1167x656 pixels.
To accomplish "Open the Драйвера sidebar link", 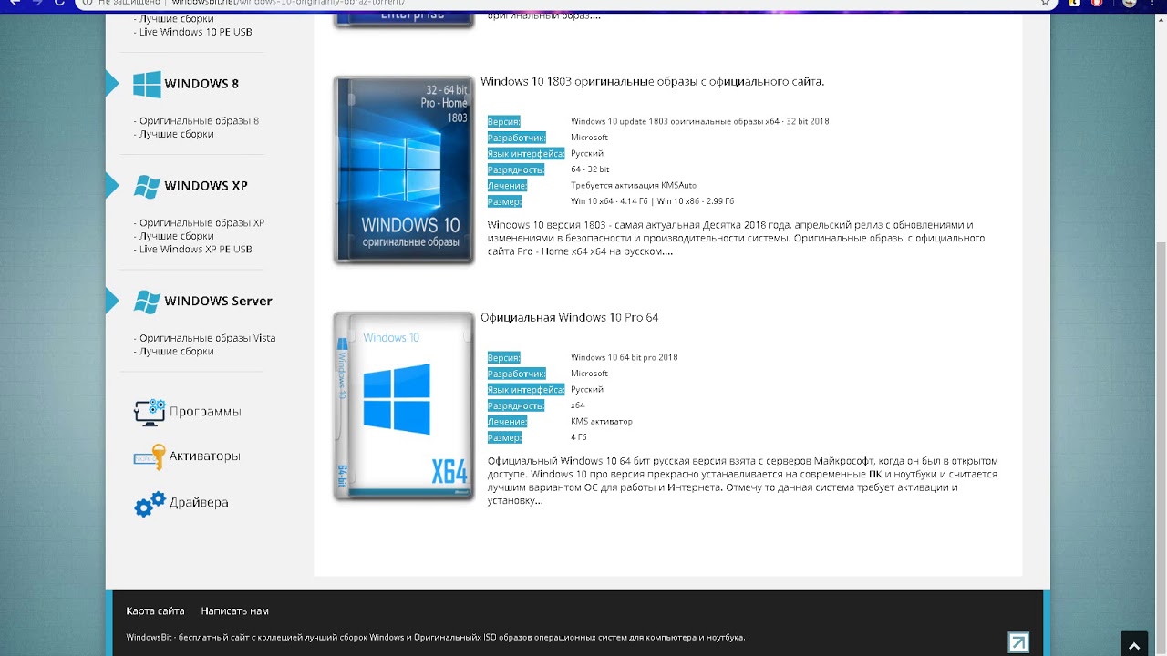I will coord(199,503).
